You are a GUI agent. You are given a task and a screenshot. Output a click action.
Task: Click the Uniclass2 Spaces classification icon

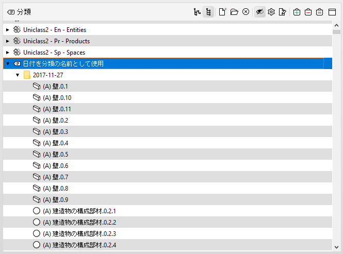(17, 52)
